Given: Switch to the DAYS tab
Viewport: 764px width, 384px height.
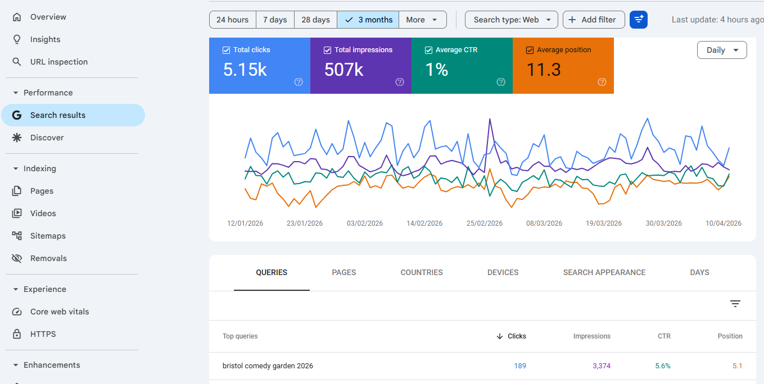Looking at the screenshot, I should click(x=700, y=272).
